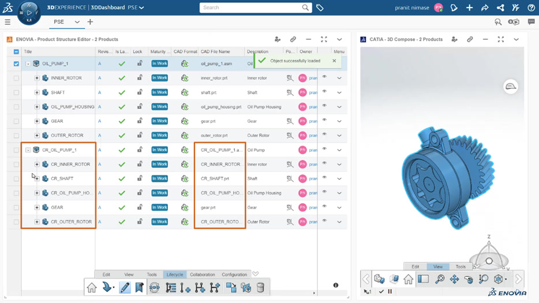The height and width of the screenshot is (303, 539).
Task: Click the search magnifier icon
Action: [305, 8]
